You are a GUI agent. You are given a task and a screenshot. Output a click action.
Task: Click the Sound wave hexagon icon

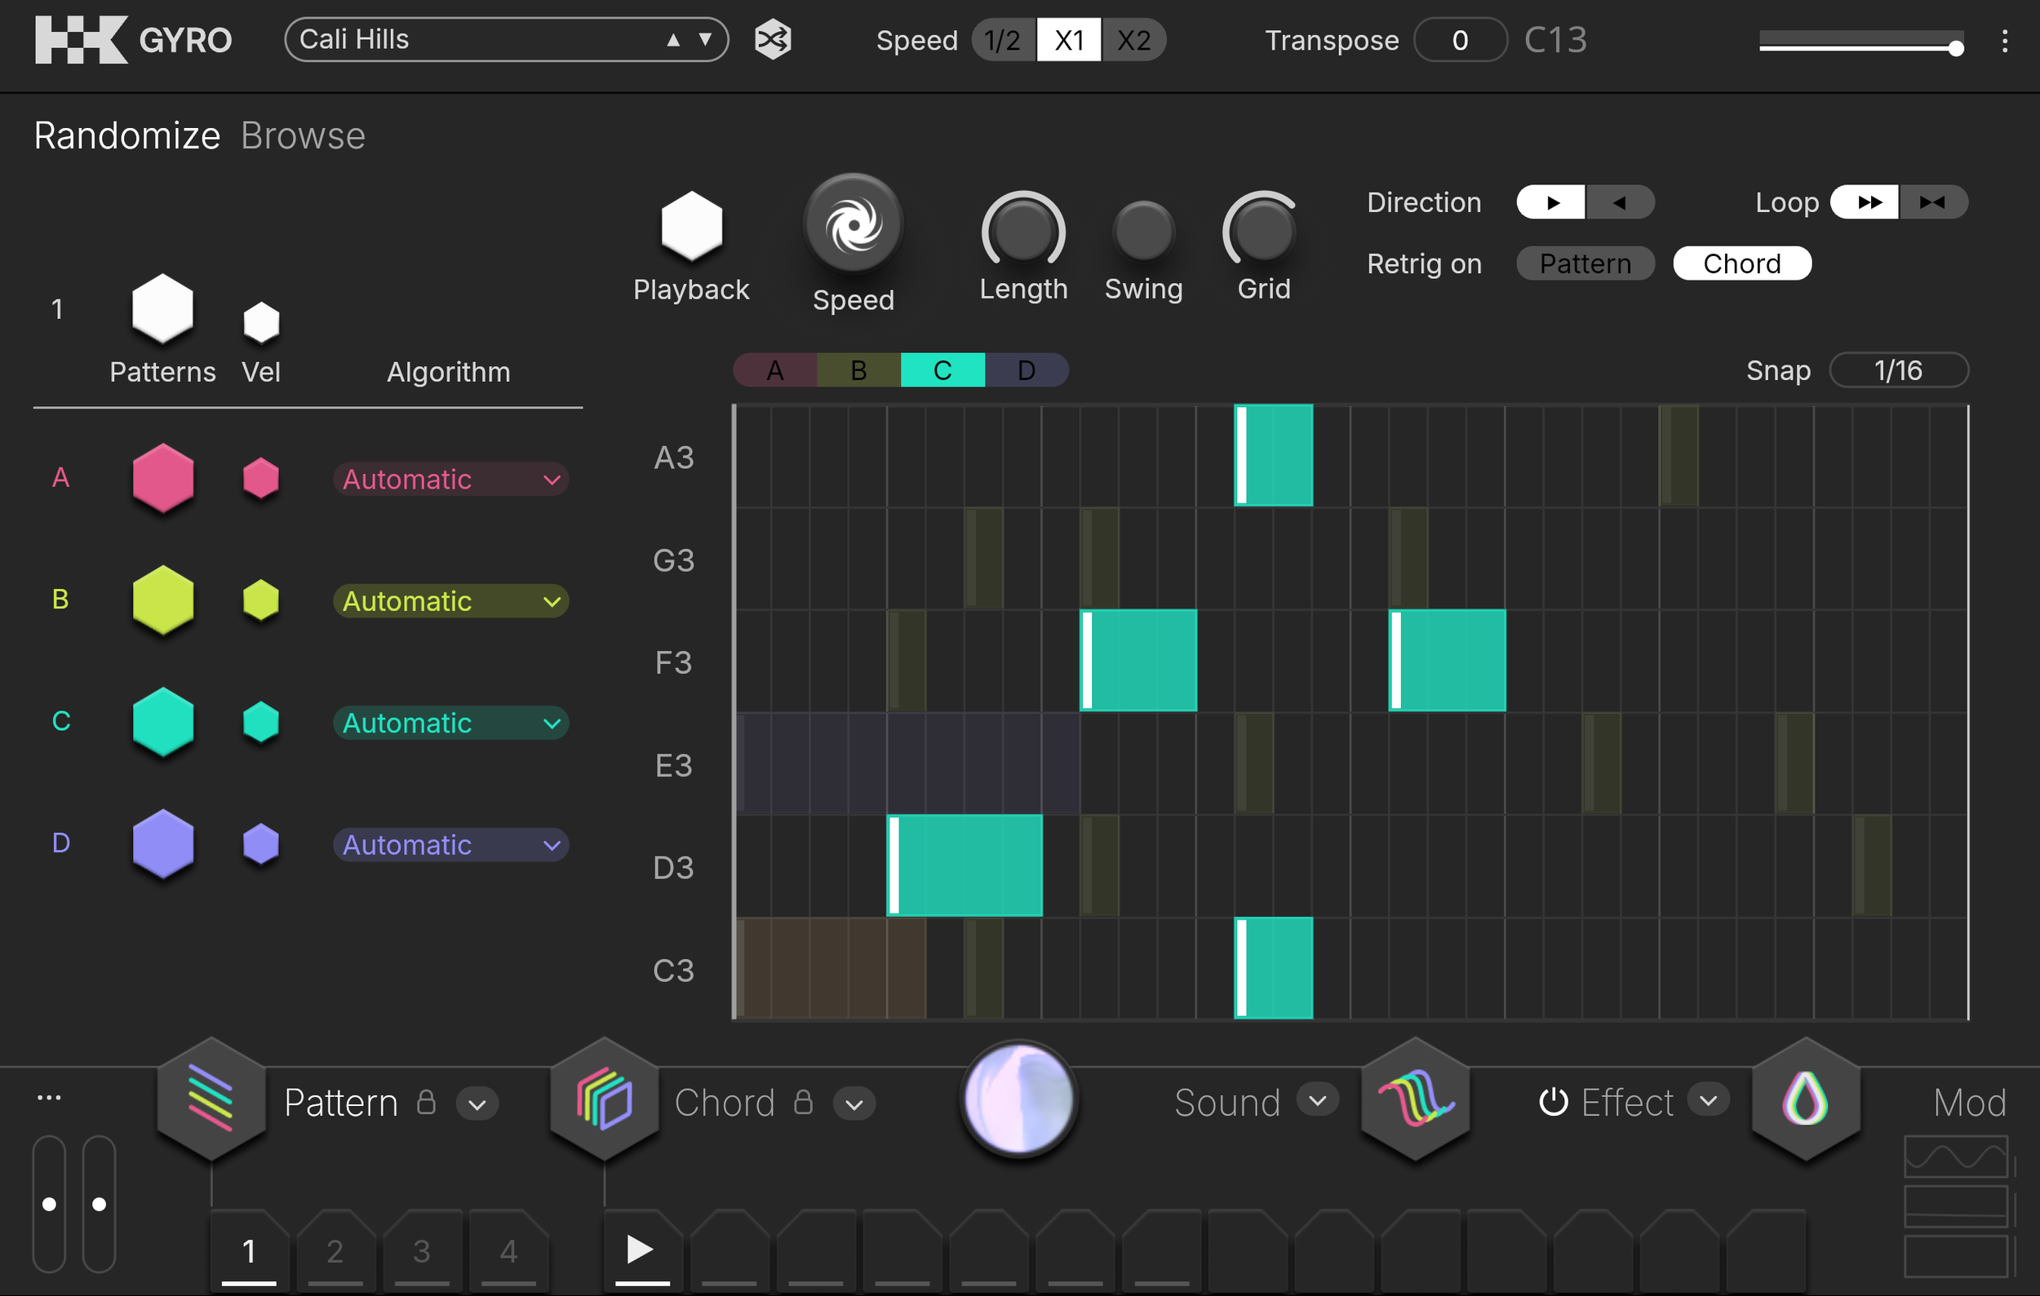point(1414,1099)
